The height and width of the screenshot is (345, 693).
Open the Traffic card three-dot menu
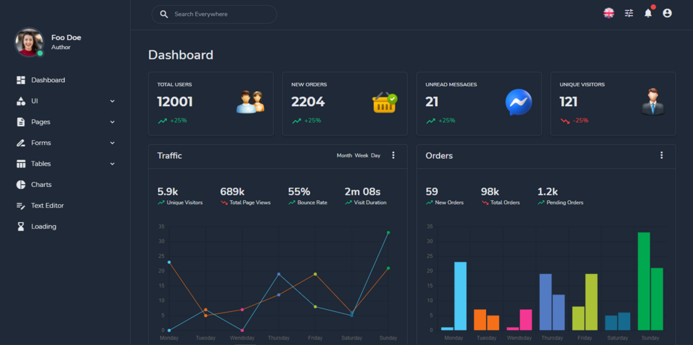coord(393,155)
